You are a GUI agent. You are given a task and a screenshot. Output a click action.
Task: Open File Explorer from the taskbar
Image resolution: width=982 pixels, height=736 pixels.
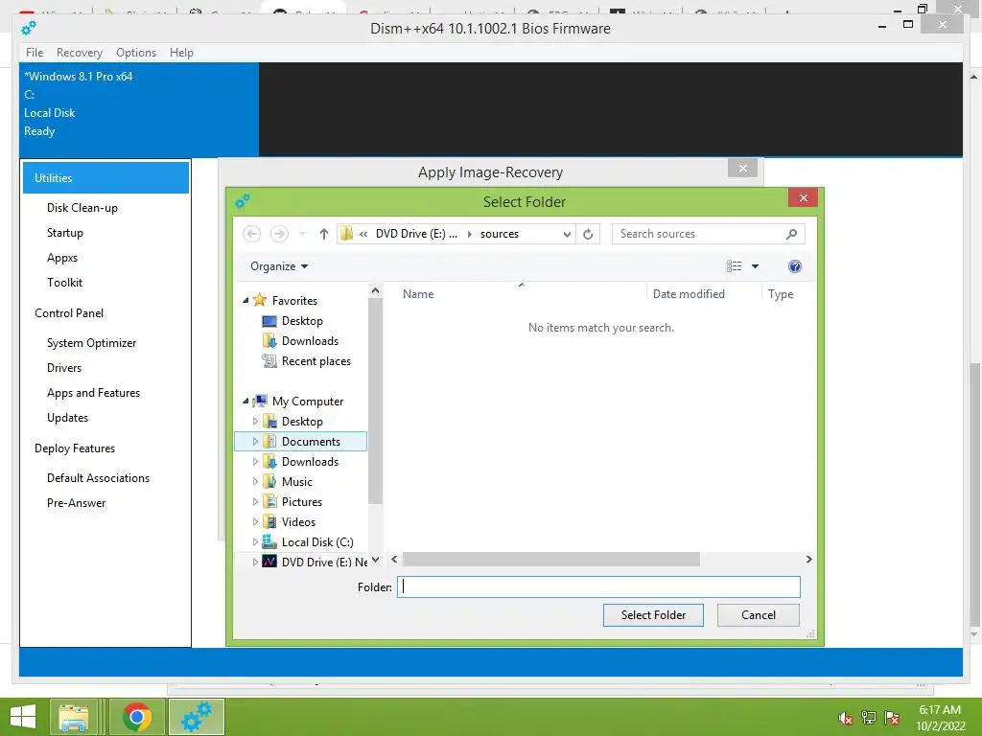coord(73,717)
